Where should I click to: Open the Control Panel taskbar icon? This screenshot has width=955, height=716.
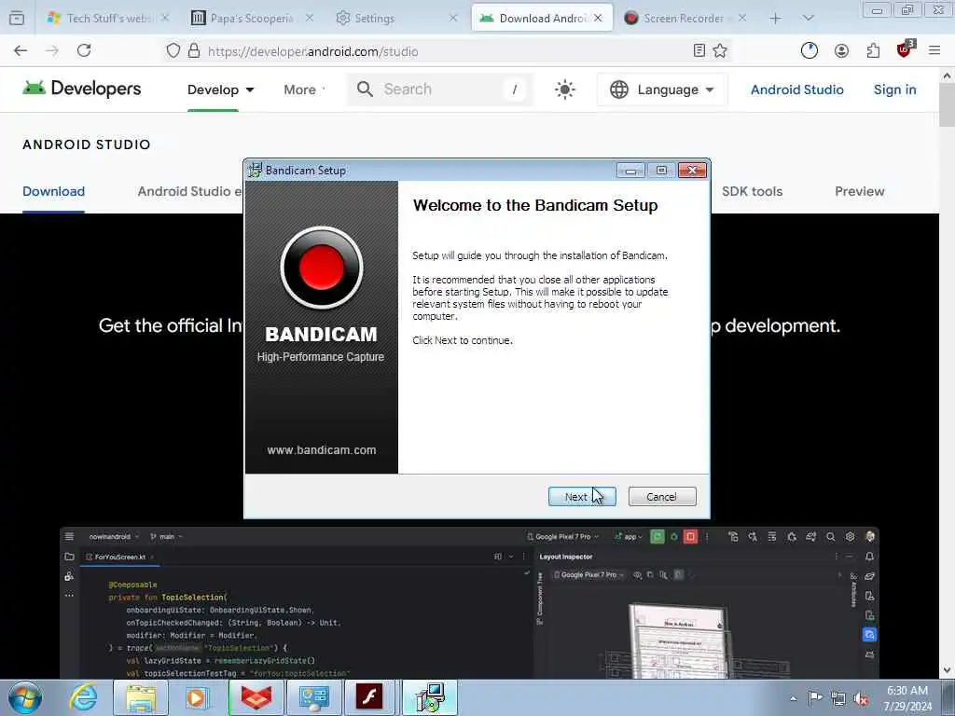tap(313, 697)
